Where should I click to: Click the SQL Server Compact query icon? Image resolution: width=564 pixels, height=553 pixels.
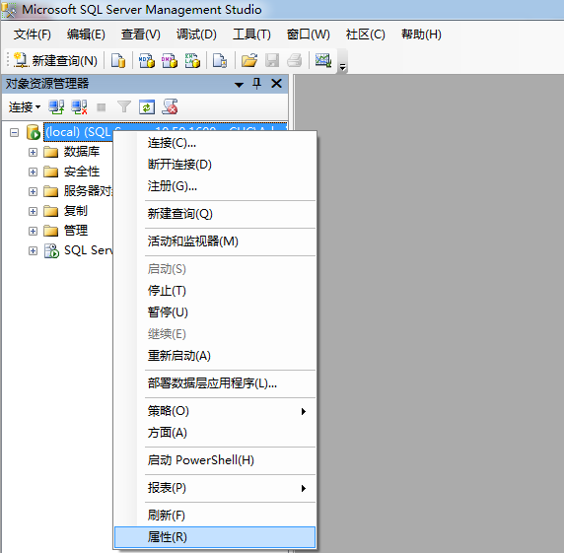[x=220, y=60]
